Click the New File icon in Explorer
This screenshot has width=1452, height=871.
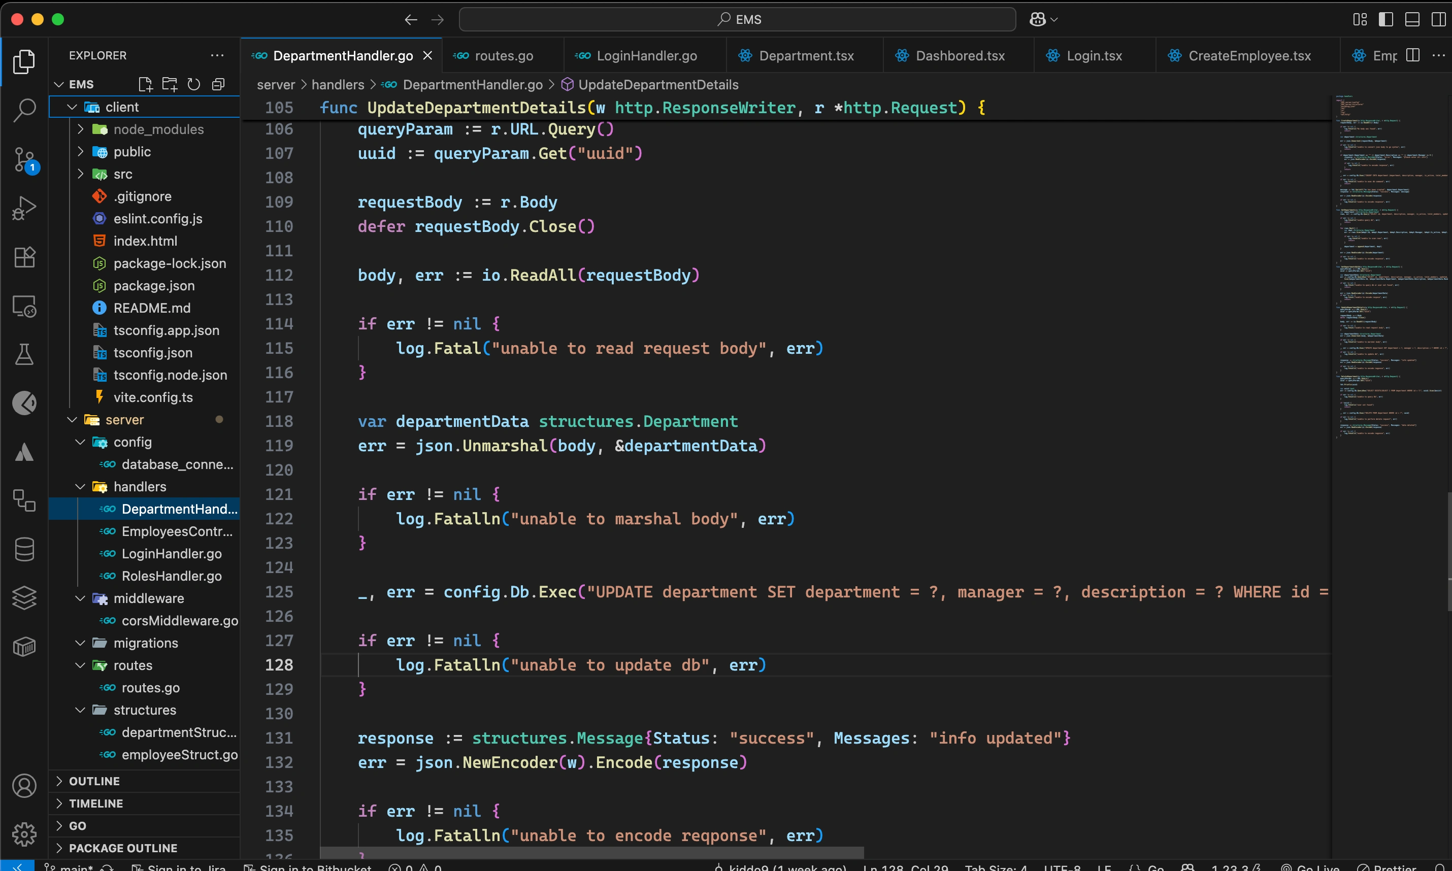[146, 84]
